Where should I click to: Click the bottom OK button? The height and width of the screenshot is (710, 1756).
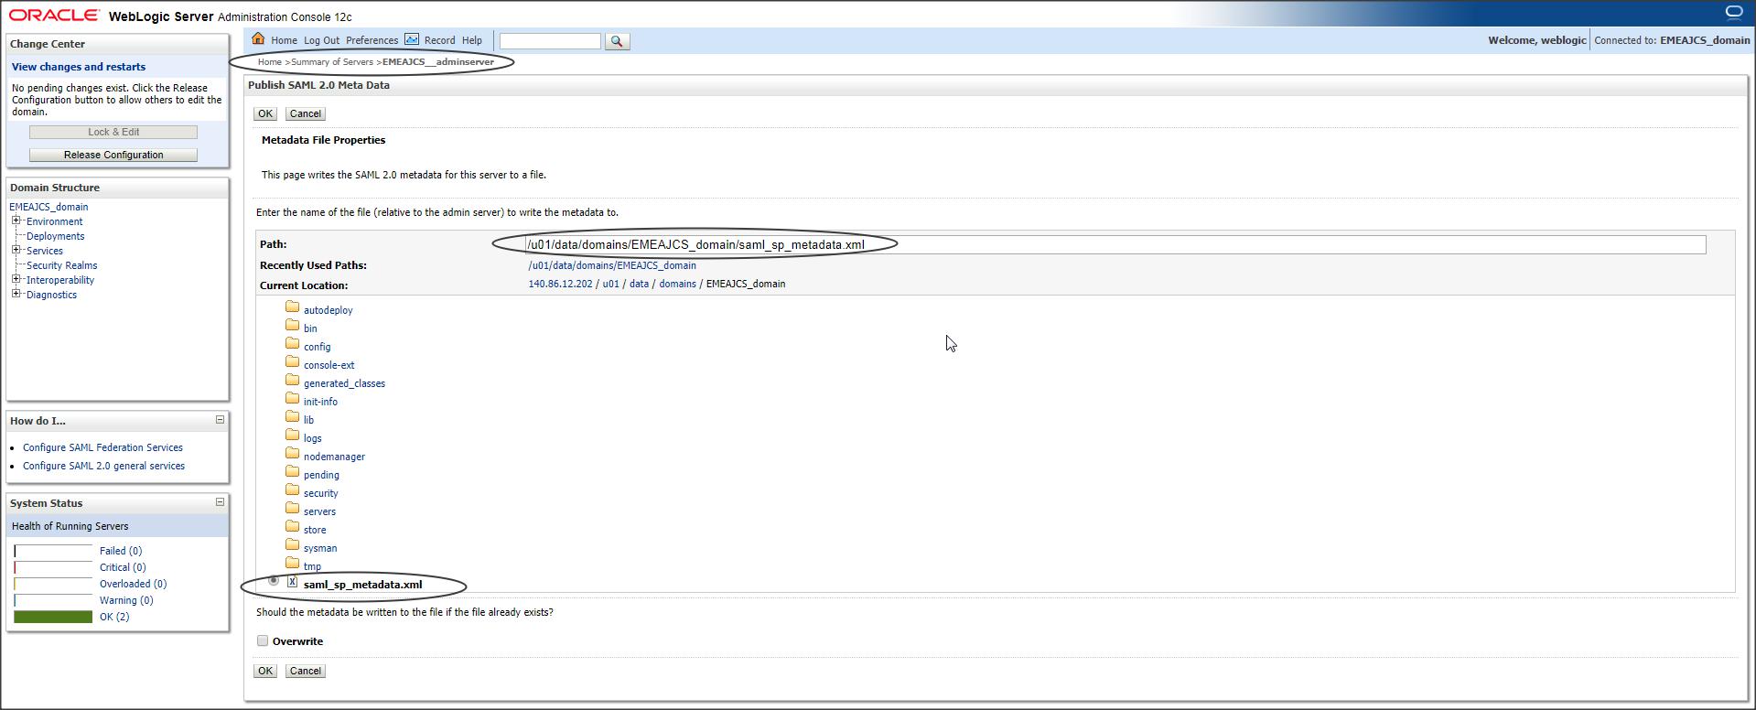(265, 671)
